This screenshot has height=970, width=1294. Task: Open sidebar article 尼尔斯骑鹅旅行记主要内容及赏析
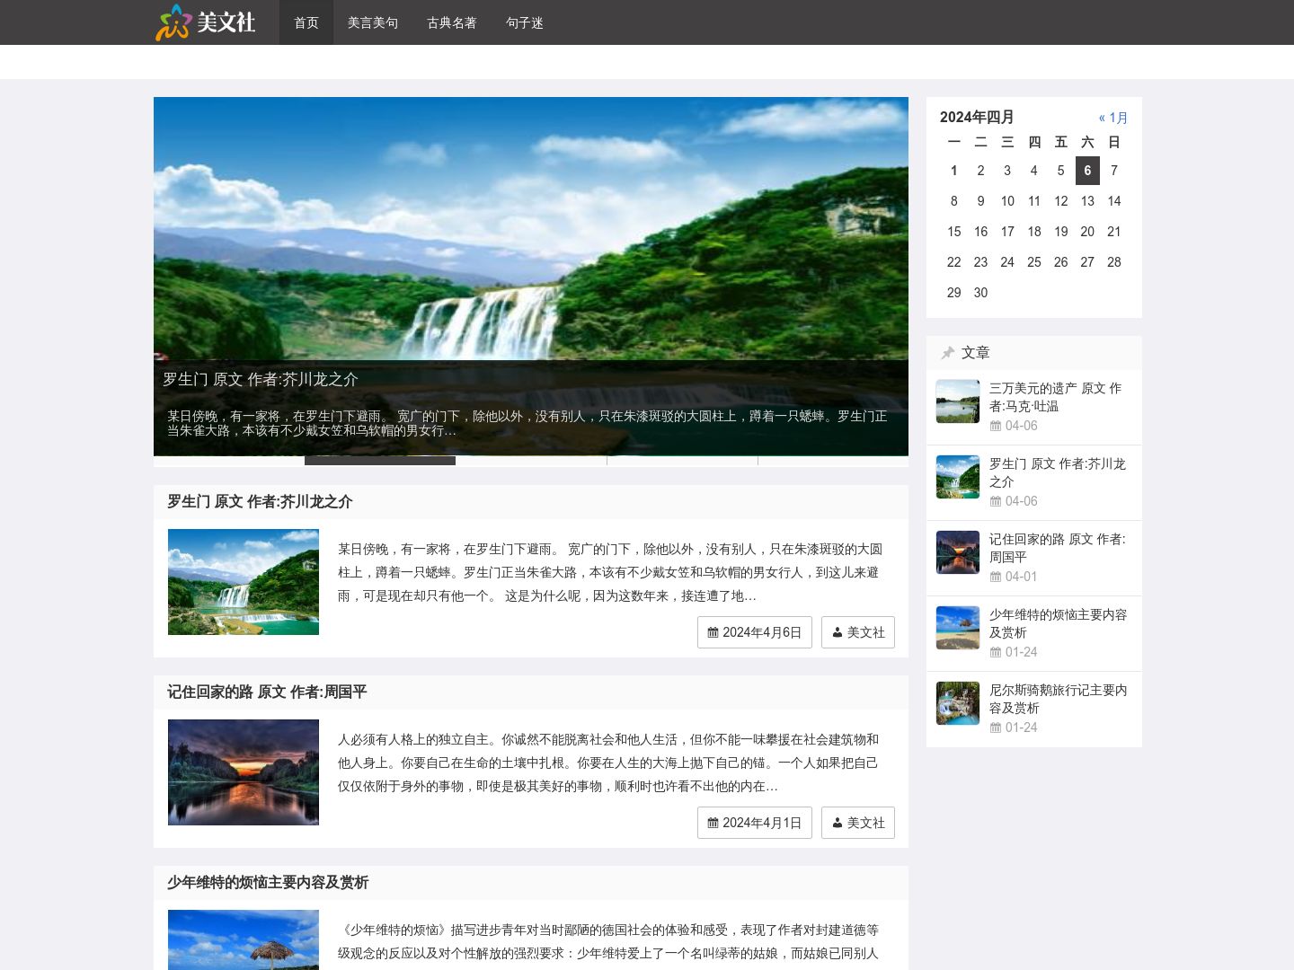(1059, 699)
